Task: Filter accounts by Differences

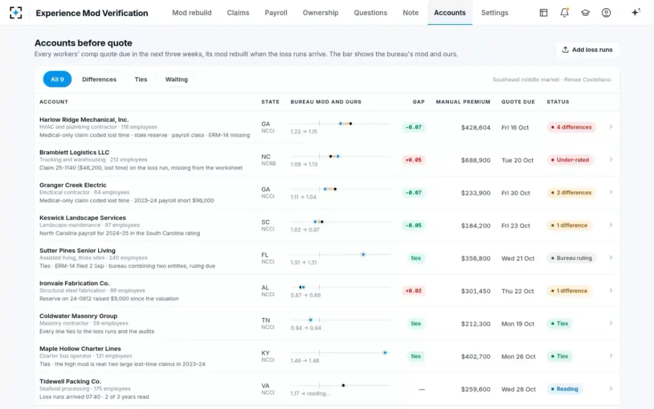Action: [x=99, y=79]
